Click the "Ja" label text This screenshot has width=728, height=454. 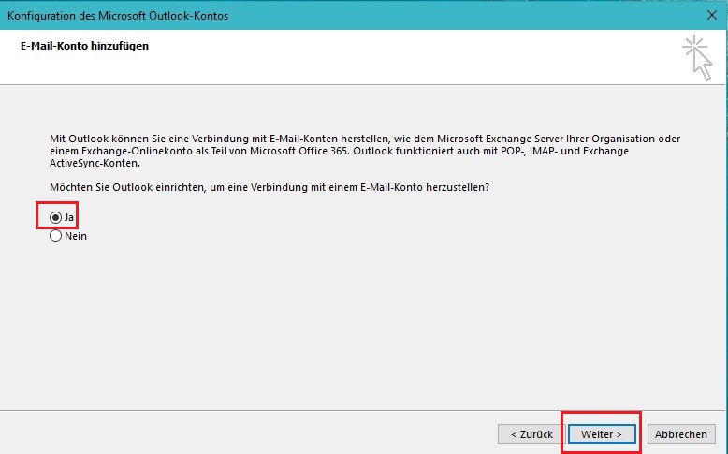pos(69,217)
